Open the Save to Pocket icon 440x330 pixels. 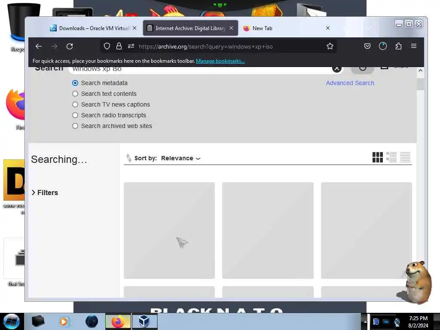(x=367, y=46)
